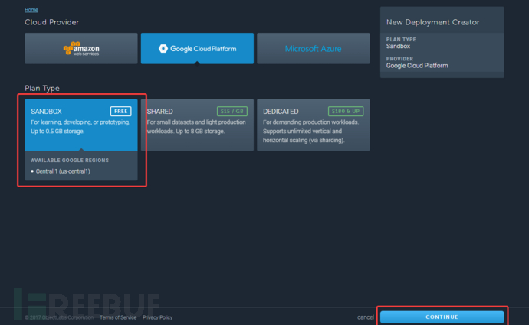
Task: Click the New Deployment Creator title
Action: point(433,22)
